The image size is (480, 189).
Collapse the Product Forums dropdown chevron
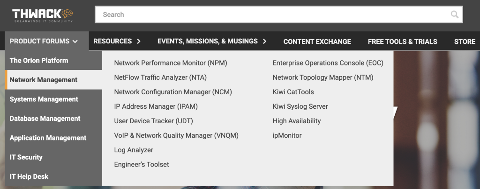[x=75, y=42]
